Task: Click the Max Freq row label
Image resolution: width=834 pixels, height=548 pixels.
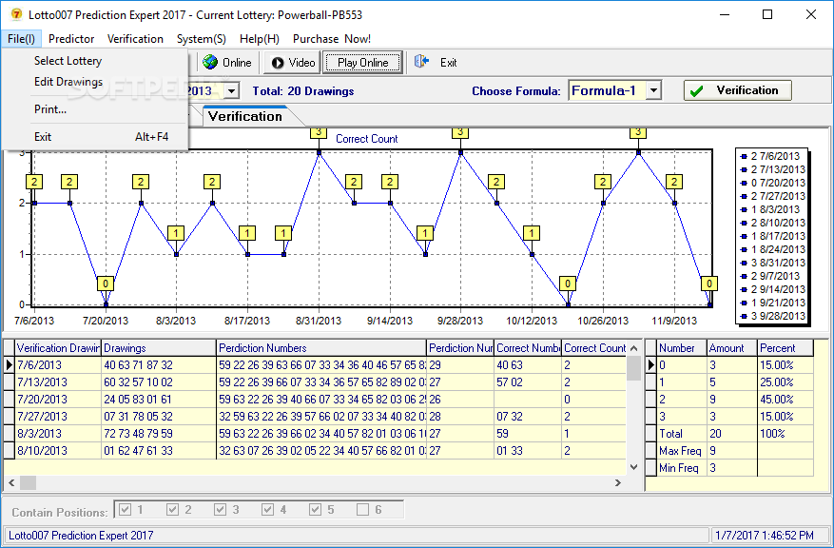Action: [x=680, y=451]
